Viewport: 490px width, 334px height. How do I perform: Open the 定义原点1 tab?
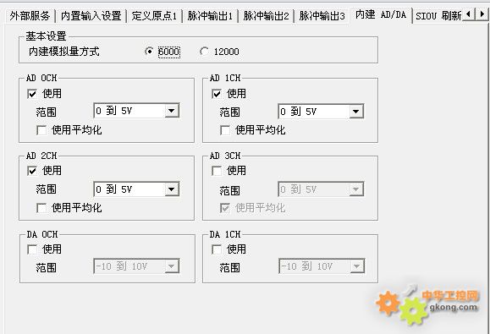point(154,15)
